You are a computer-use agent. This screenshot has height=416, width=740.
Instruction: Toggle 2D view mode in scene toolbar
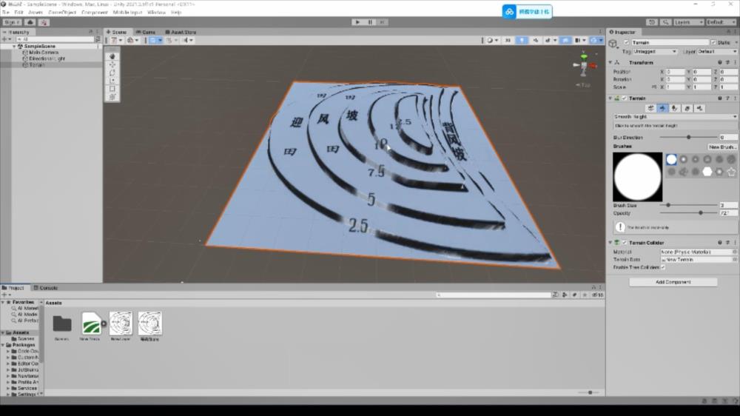(508, 40)
